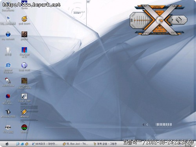This screenshot has height=147, width=196.
Task: Click the Winamp time display
Action: [x=159, y=12]
